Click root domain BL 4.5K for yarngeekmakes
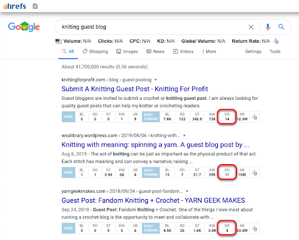The image size is (299, 240). click(x=167, y=230)
